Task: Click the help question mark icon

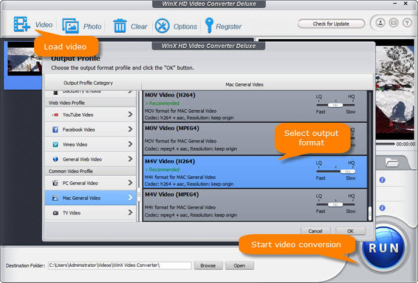Action: click(407, 23)
